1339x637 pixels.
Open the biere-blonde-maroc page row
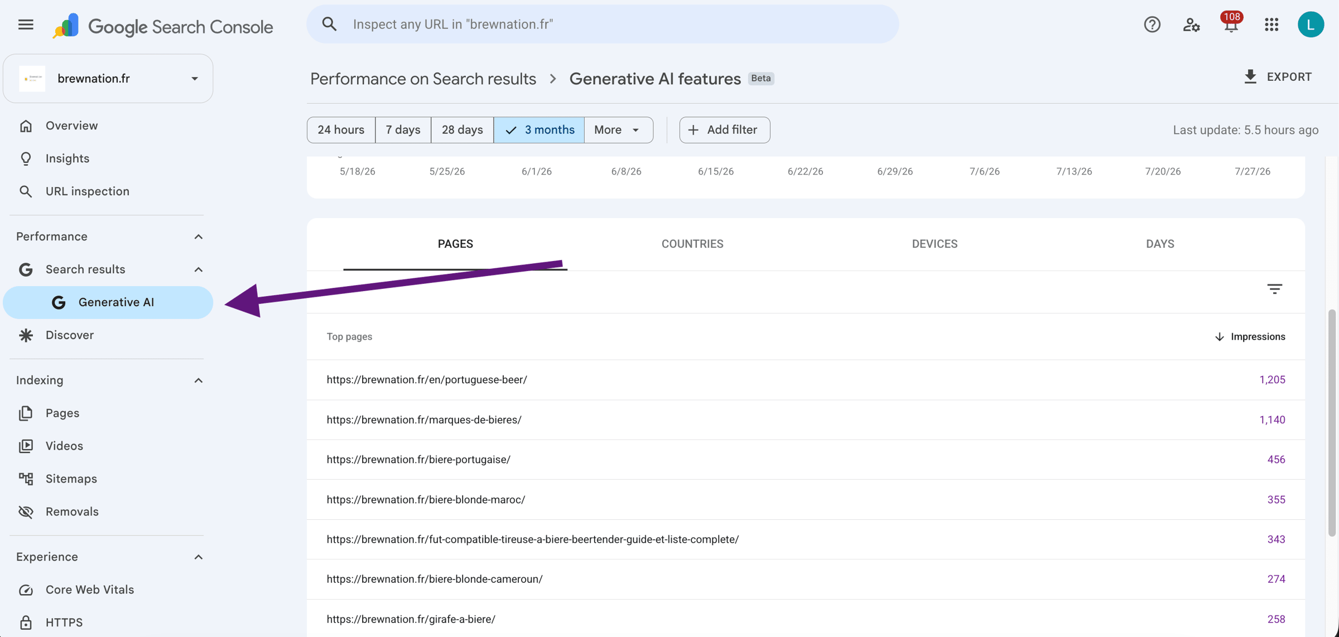tap(806, 500)
